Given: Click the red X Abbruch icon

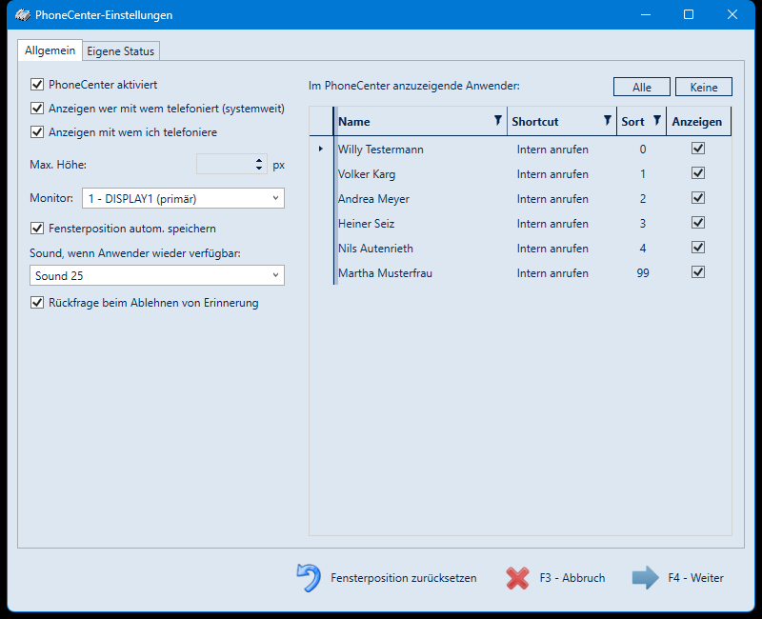Looking at the screenshot, I should 517,578.
